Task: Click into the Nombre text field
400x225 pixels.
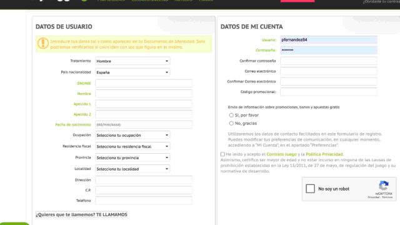Action: click(144, 94)
